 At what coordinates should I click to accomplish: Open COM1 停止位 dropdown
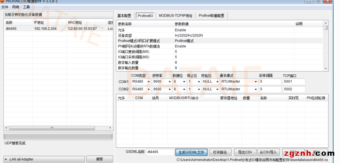[x=194, y=81]
